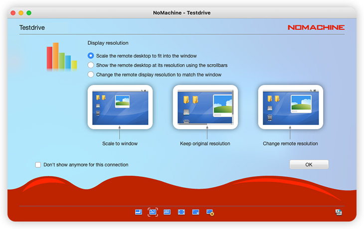364x229 pixels.
Task: Select Scale the remote desktop to fit radio
Action: (91, 56)
